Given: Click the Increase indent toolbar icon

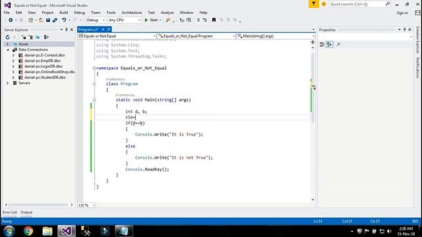Looking at the screenshot, I should [x=205, y=20].
